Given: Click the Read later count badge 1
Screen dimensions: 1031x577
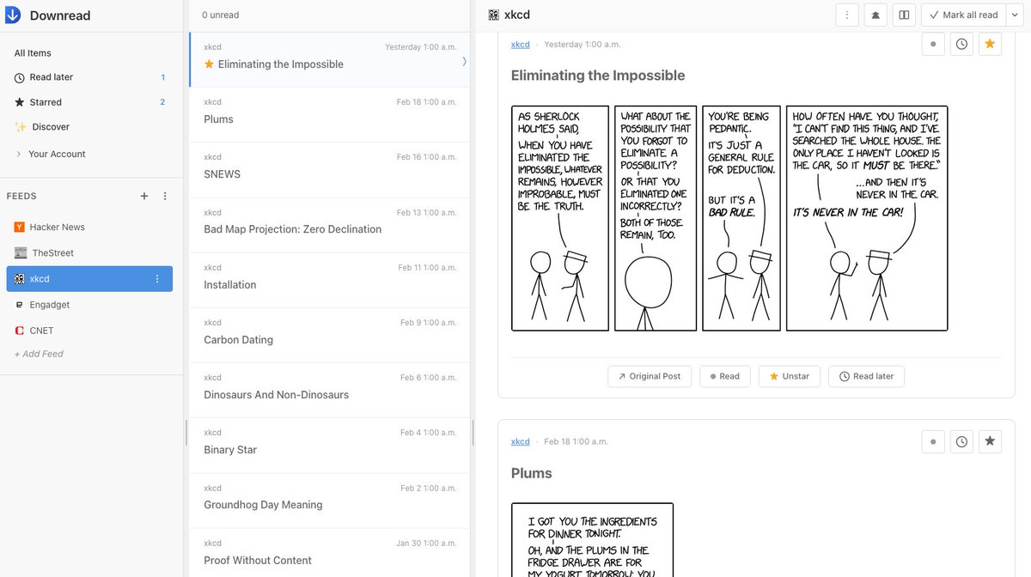Looking at the screenshot, I should pos(163,77).
